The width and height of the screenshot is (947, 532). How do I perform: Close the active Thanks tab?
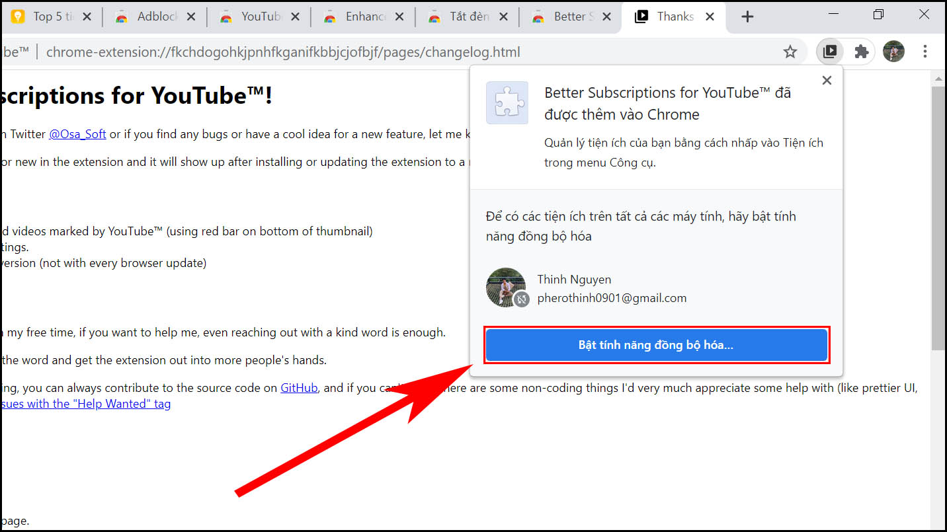pyautogui.click(x=710, y=17)
